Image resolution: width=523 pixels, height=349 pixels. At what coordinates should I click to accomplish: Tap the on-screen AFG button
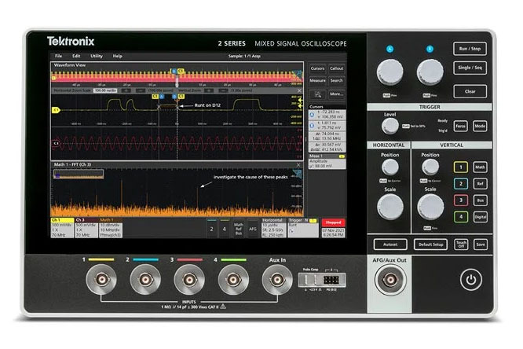pos(253,229)
